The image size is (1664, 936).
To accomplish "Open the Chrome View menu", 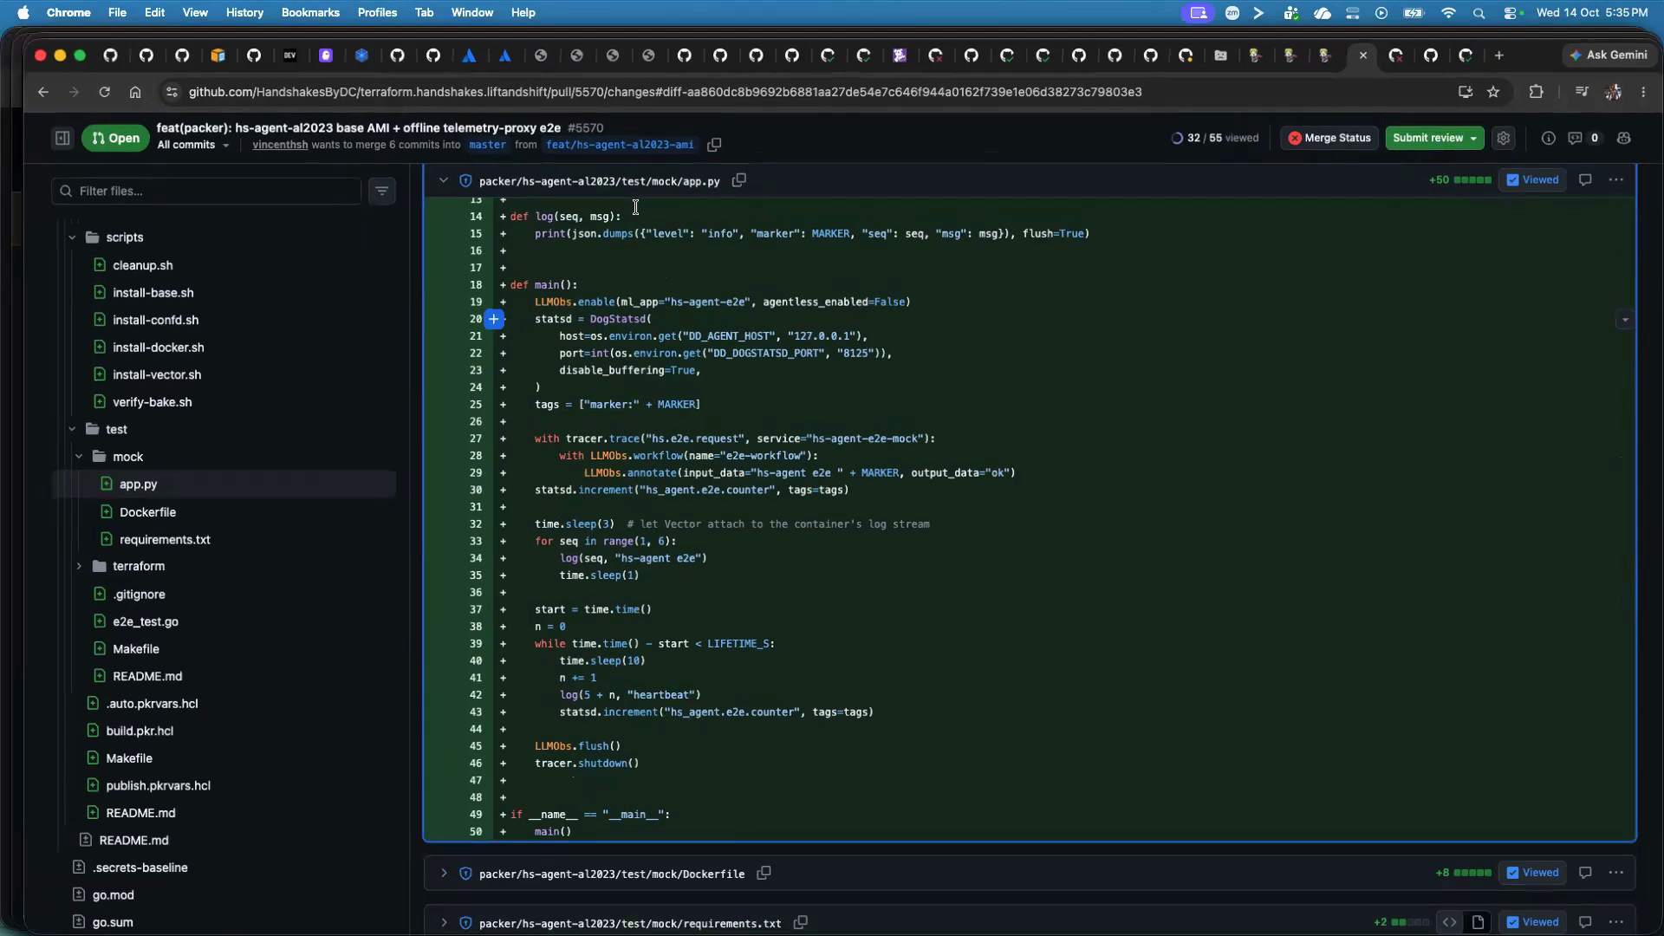I will tap(195, 13).
